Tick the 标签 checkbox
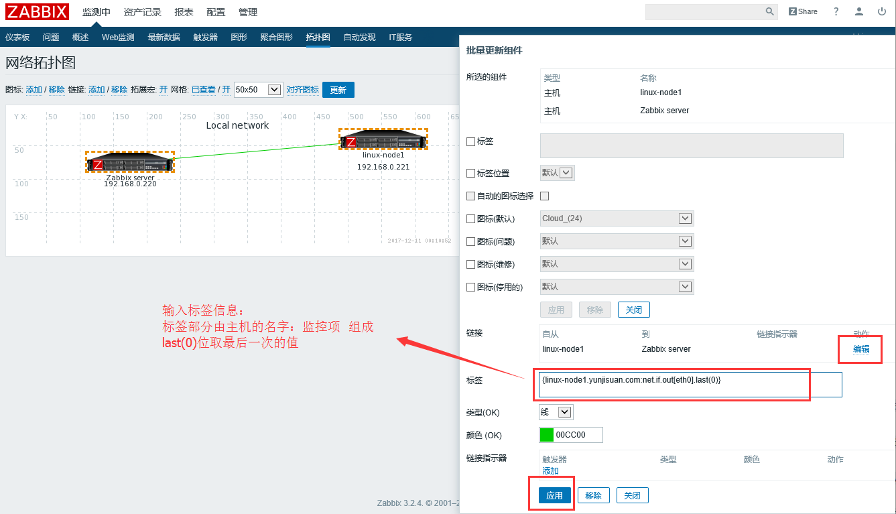This screenshot has height=514, width=896. pos(470,141)
